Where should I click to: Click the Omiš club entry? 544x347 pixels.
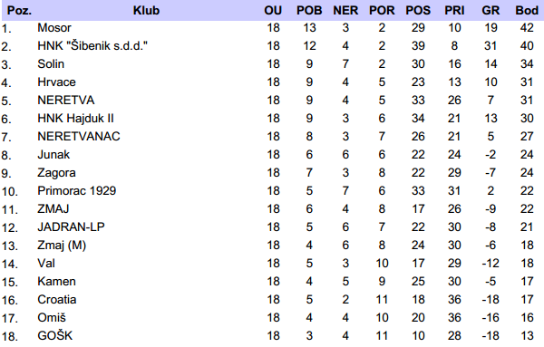52,317
